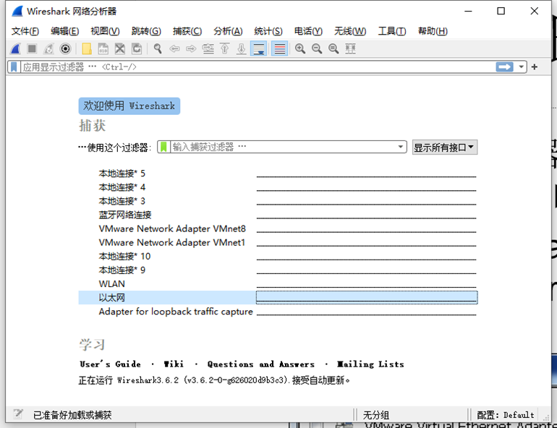557x428 pixels.
Task: Open capture options gear icon
Action: click(65, 48)
